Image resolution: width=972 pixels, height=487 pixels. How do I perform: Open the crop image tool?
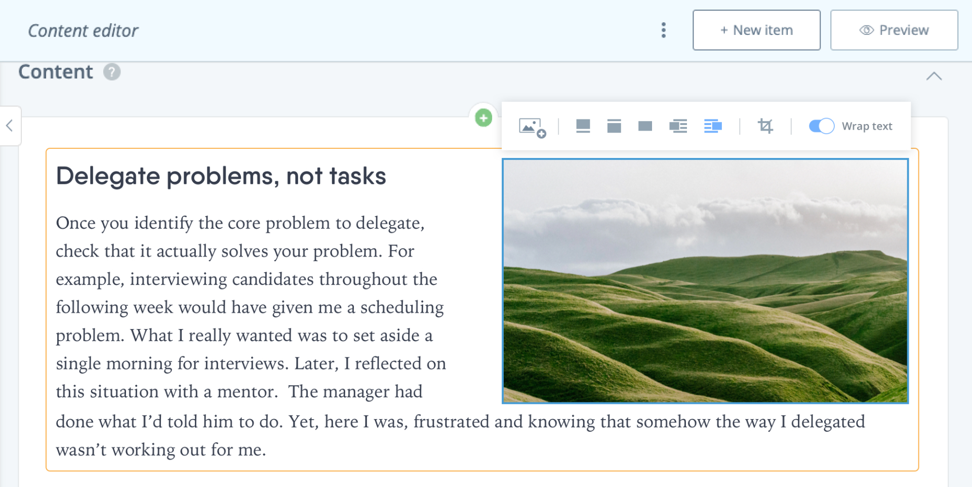pos(765,126)
